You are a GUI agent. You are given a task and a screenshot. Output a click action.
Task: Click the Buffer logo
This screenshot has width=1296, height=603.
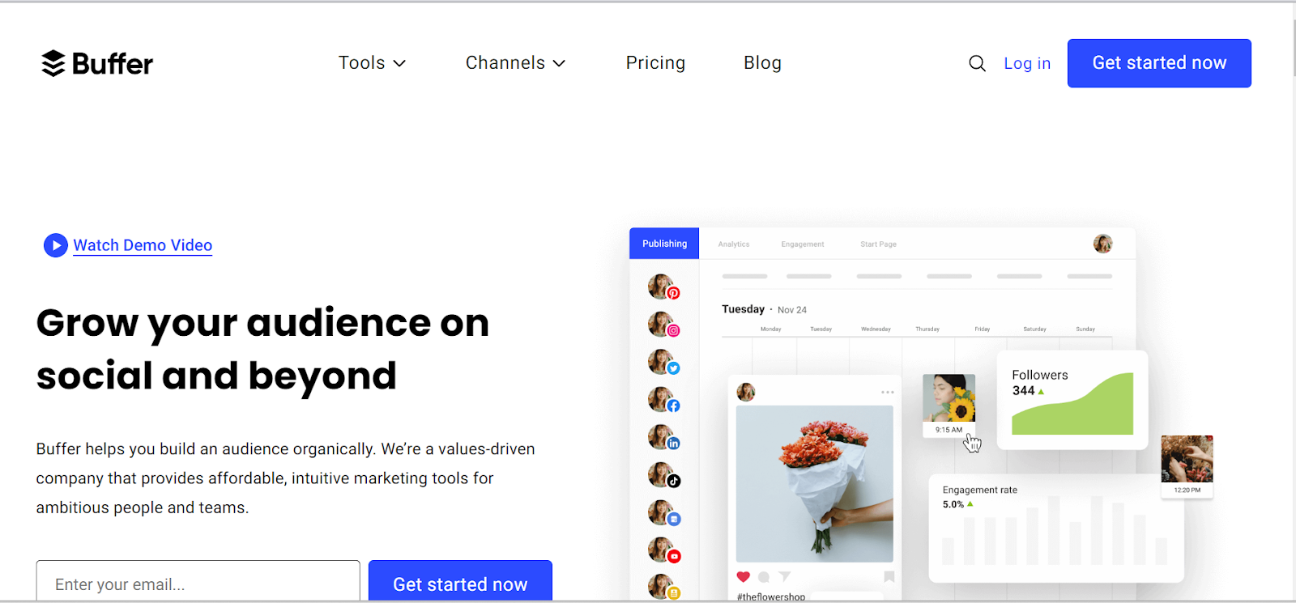pos(96,63)
